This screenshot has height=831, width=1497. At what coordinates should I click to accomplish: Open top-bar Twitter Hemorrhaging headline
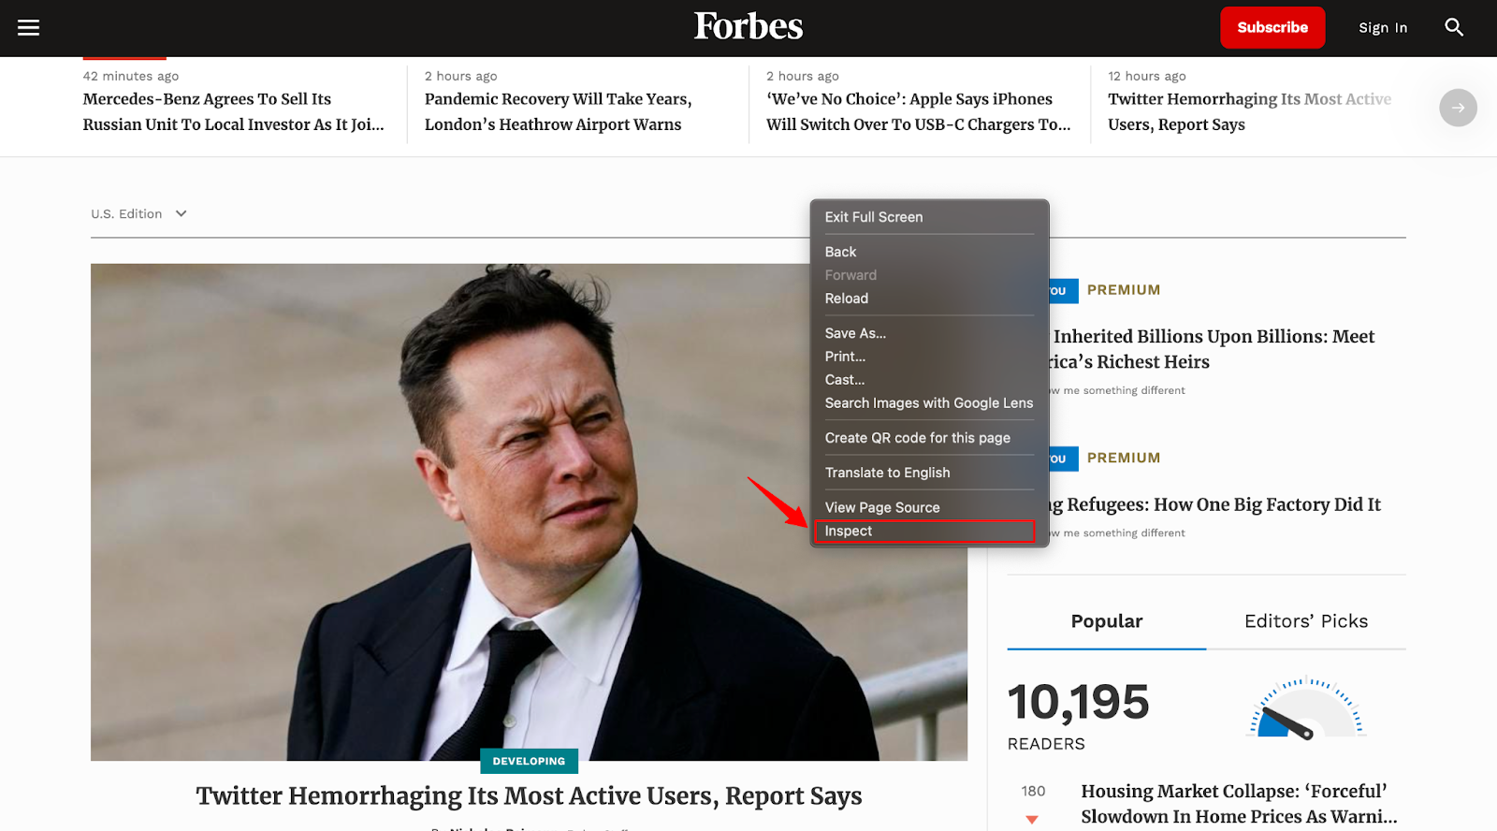pos(1249,111)
